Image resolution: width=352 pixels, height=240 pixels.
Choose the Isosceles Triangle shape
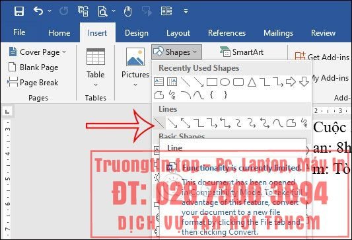252,82
